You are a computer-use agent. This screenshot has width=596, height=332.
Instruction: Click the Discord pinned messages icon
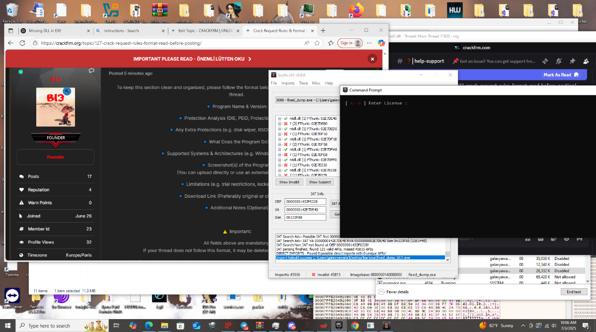572,61
